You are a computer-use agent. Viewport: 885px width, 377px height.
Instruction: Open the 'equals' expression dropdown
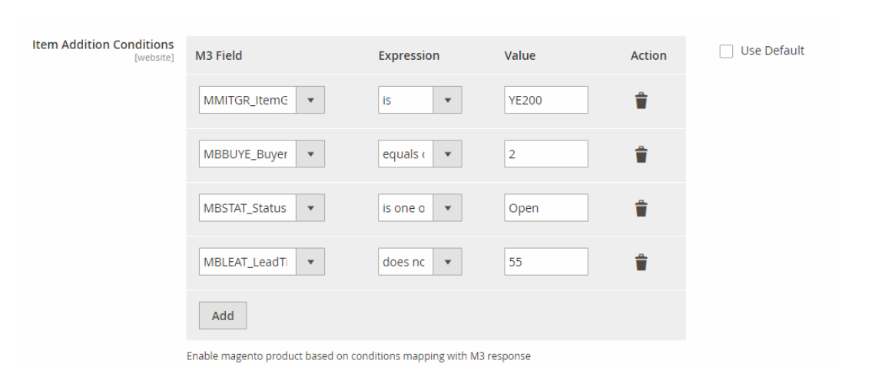click(419, 154)
